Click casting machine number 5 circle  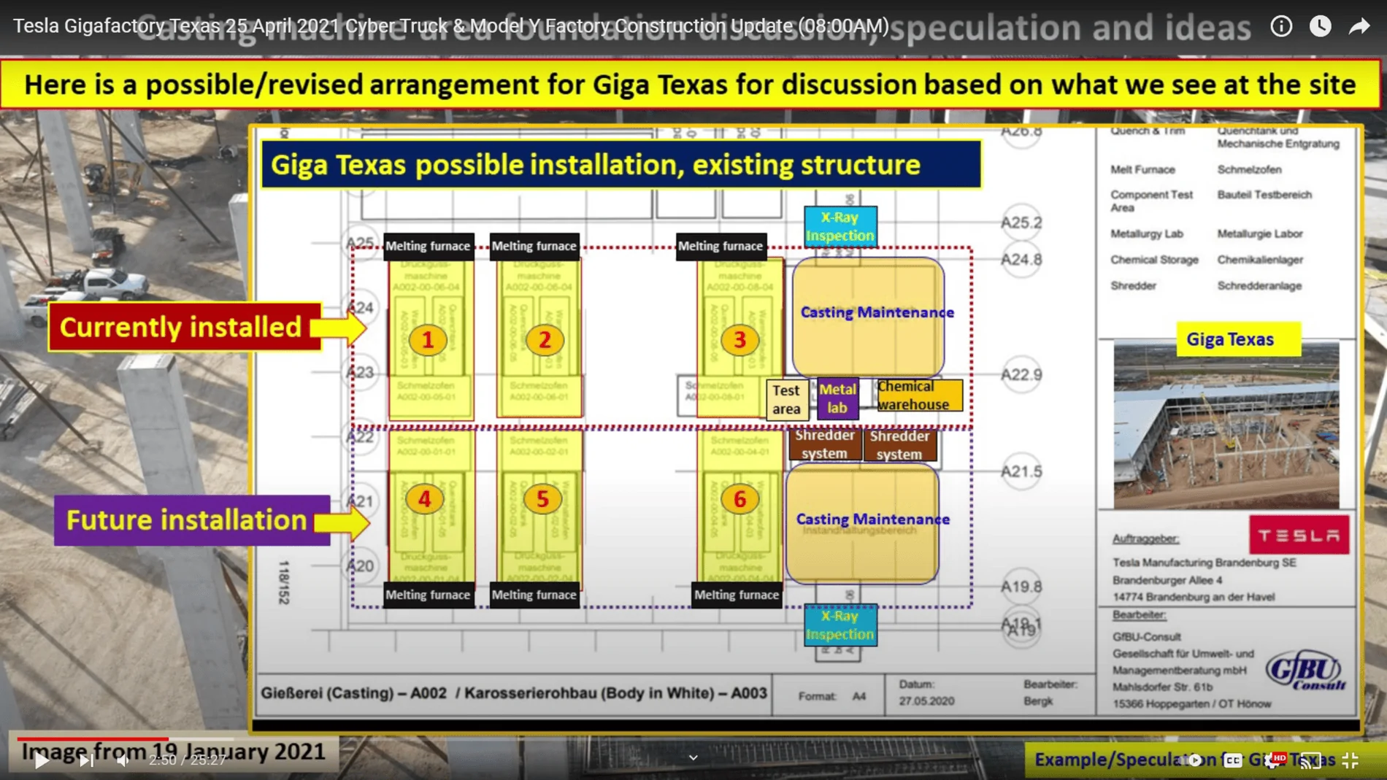click(x=542, y=499)
